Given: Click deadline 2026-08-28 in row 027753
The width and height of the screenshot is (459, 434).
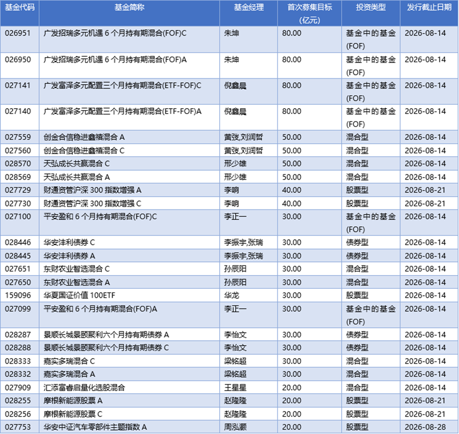Looking at the screenshot, I should 425,427.
